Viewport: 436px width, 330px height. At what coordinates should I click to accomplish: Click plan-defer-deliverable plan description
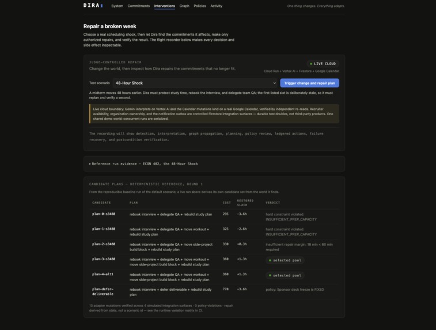[x=170, y=292]
